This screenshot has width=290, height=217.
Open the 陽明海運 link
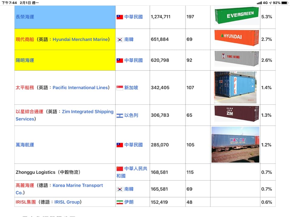click(x=25, y=60)
